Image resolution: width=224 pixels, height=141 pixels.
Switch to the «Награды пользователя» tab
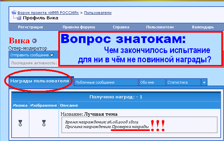click(39, 81)
